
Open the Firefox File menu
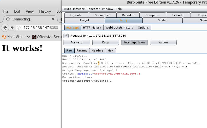(x=6, y=11)
